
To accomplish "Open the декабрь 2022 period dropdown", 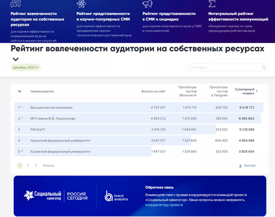I will pyautogui.click(x=25, y=68).
